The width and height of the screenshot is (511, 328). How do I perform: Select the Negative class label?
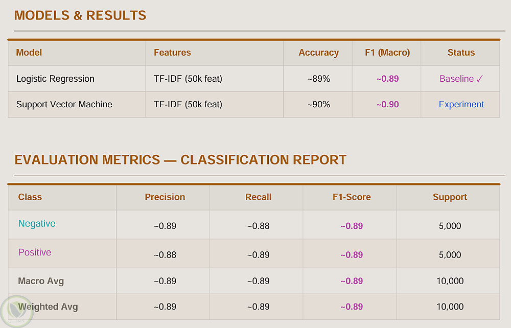point(37,223)
